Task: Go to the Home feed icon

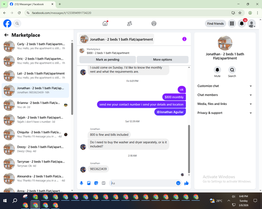Action: click(x=105, y=24)
